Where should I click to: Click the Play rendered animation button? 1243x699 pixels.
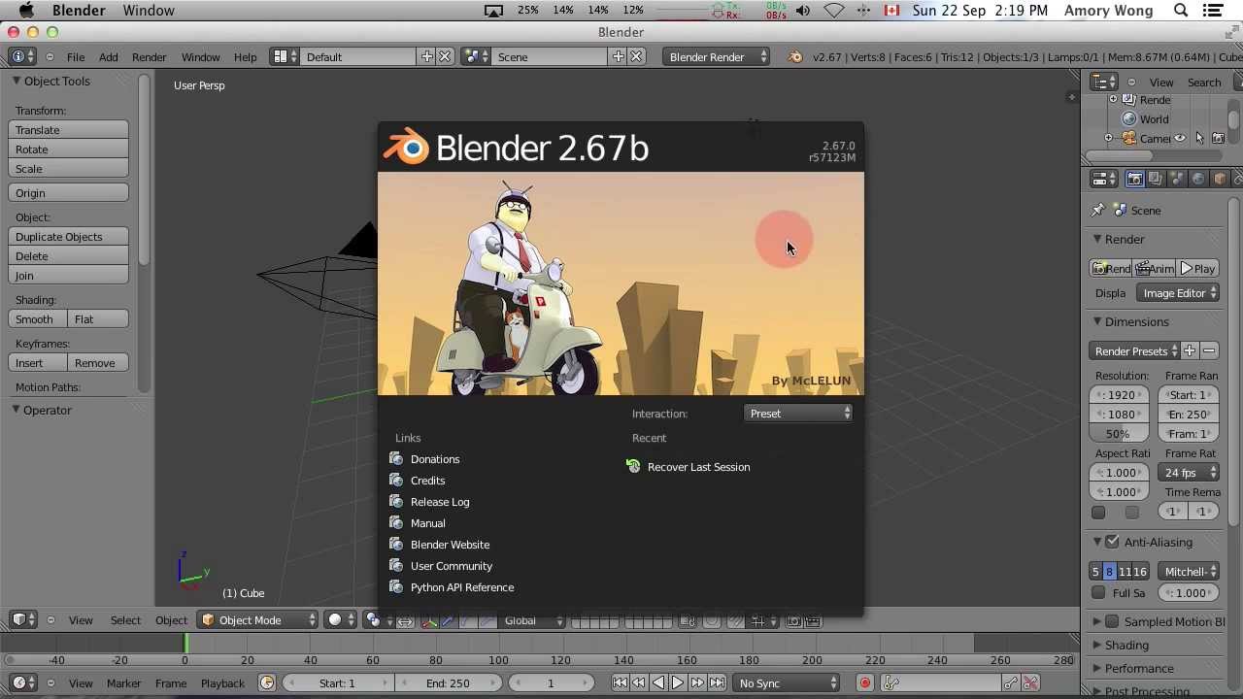tap(1199, 269)
